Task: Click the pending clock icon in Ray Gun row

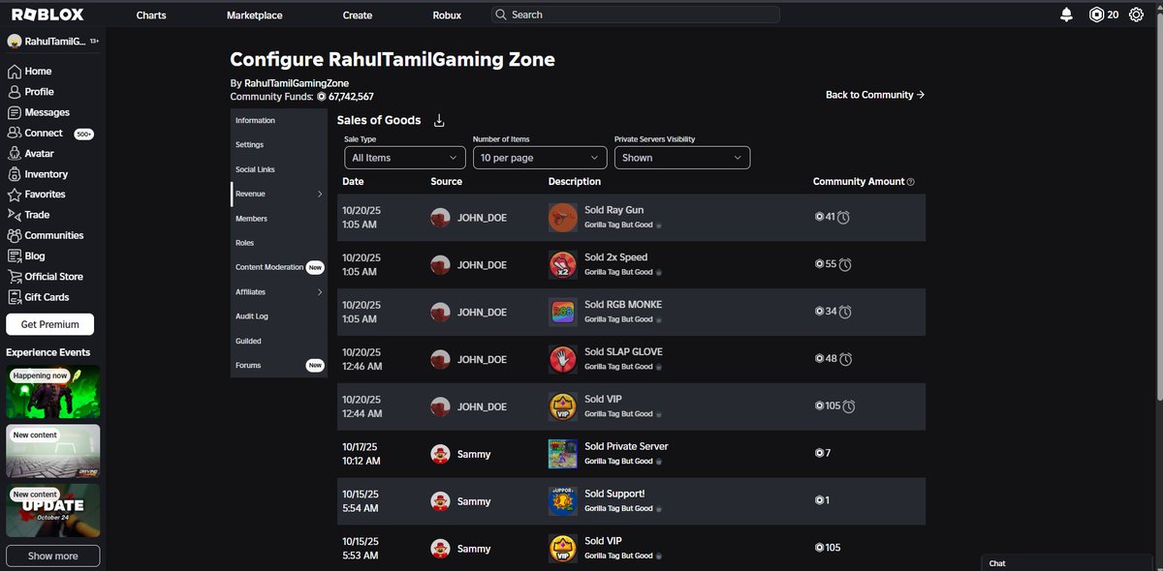Action: (x=843, y=218)
